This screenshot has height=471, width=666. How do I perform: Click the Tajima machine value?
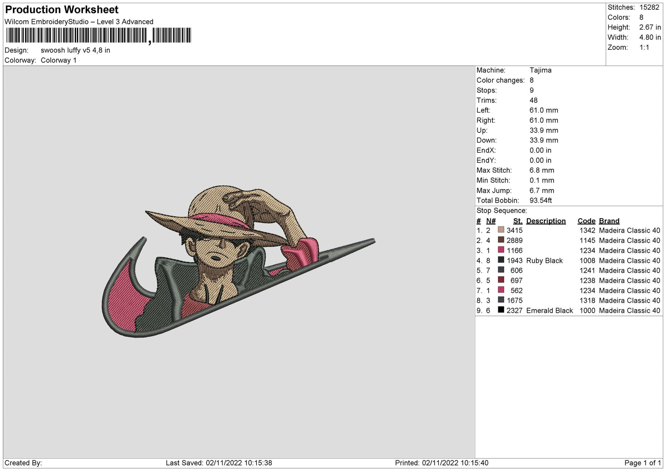540,70
